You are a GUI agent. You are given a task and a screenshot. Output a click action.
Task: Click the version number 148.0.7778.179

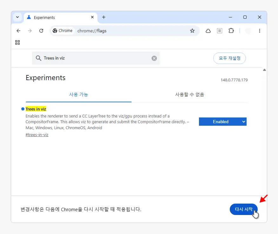(x=234, y=80)
